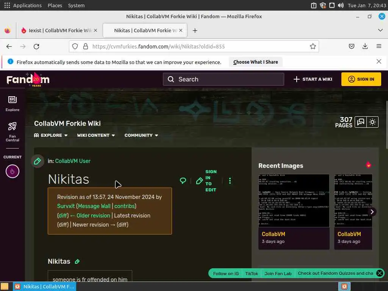Open Message Wall link
Image resolution: width=388 pixels, height=291 pixels.
(x=94, y=206)
